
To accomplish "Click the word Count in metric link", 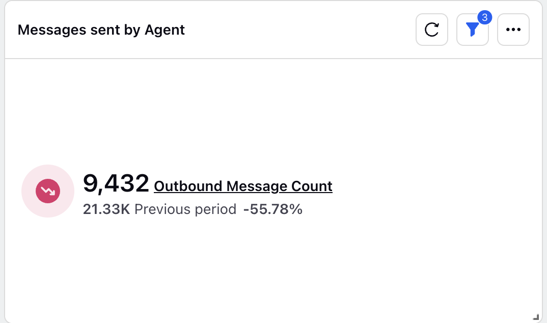I will pyautogui.click(x=312, y=186).
